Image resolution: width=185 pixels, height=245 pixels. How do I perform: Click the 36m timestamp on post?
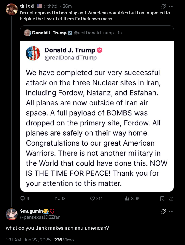[x=68, y=6]
